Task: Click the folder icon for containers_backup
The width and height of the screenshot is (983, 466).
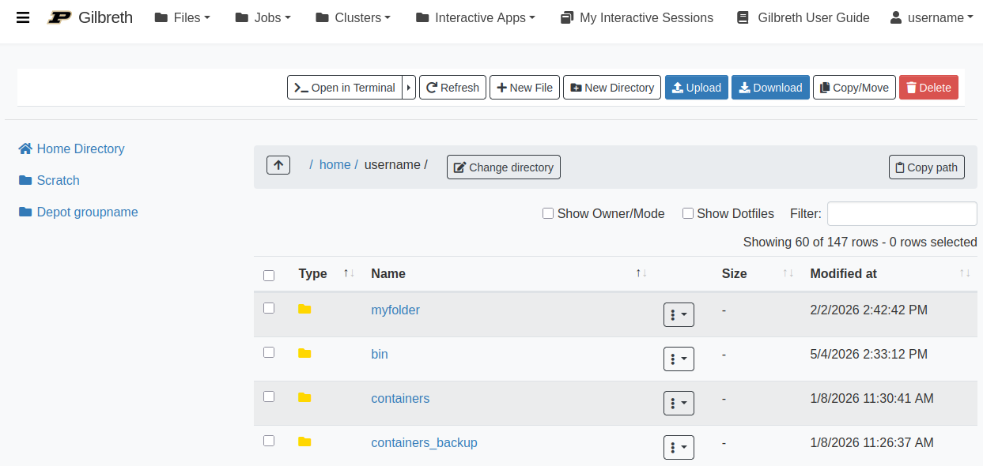Action: coord(304,442)
